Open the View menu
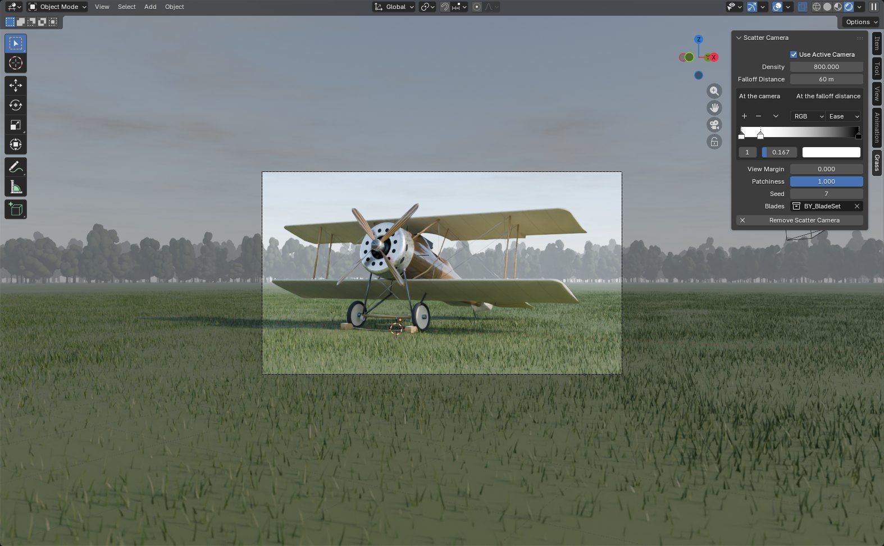Screen dimensions: 884x546 click(102, 7)
